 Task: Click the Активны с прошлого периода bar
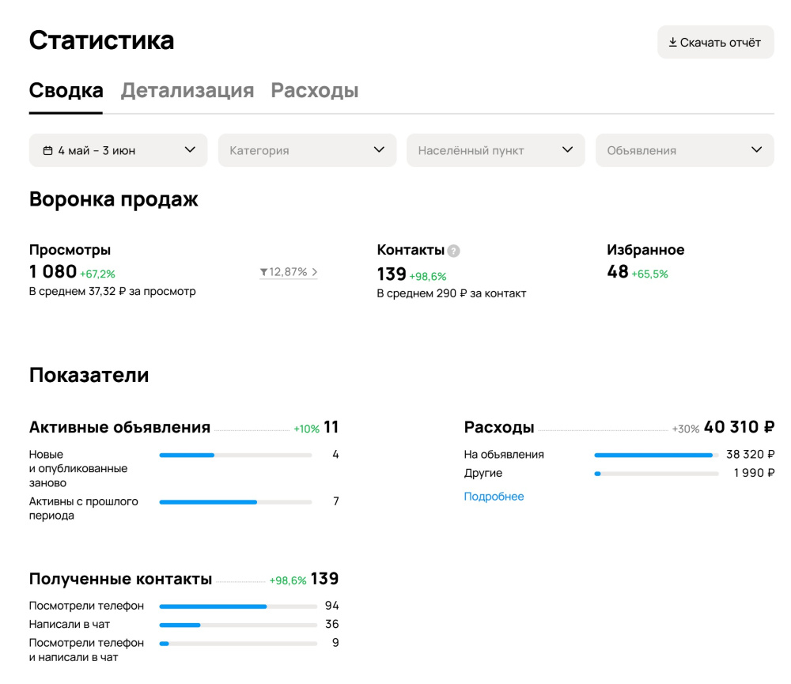[236, 502]
